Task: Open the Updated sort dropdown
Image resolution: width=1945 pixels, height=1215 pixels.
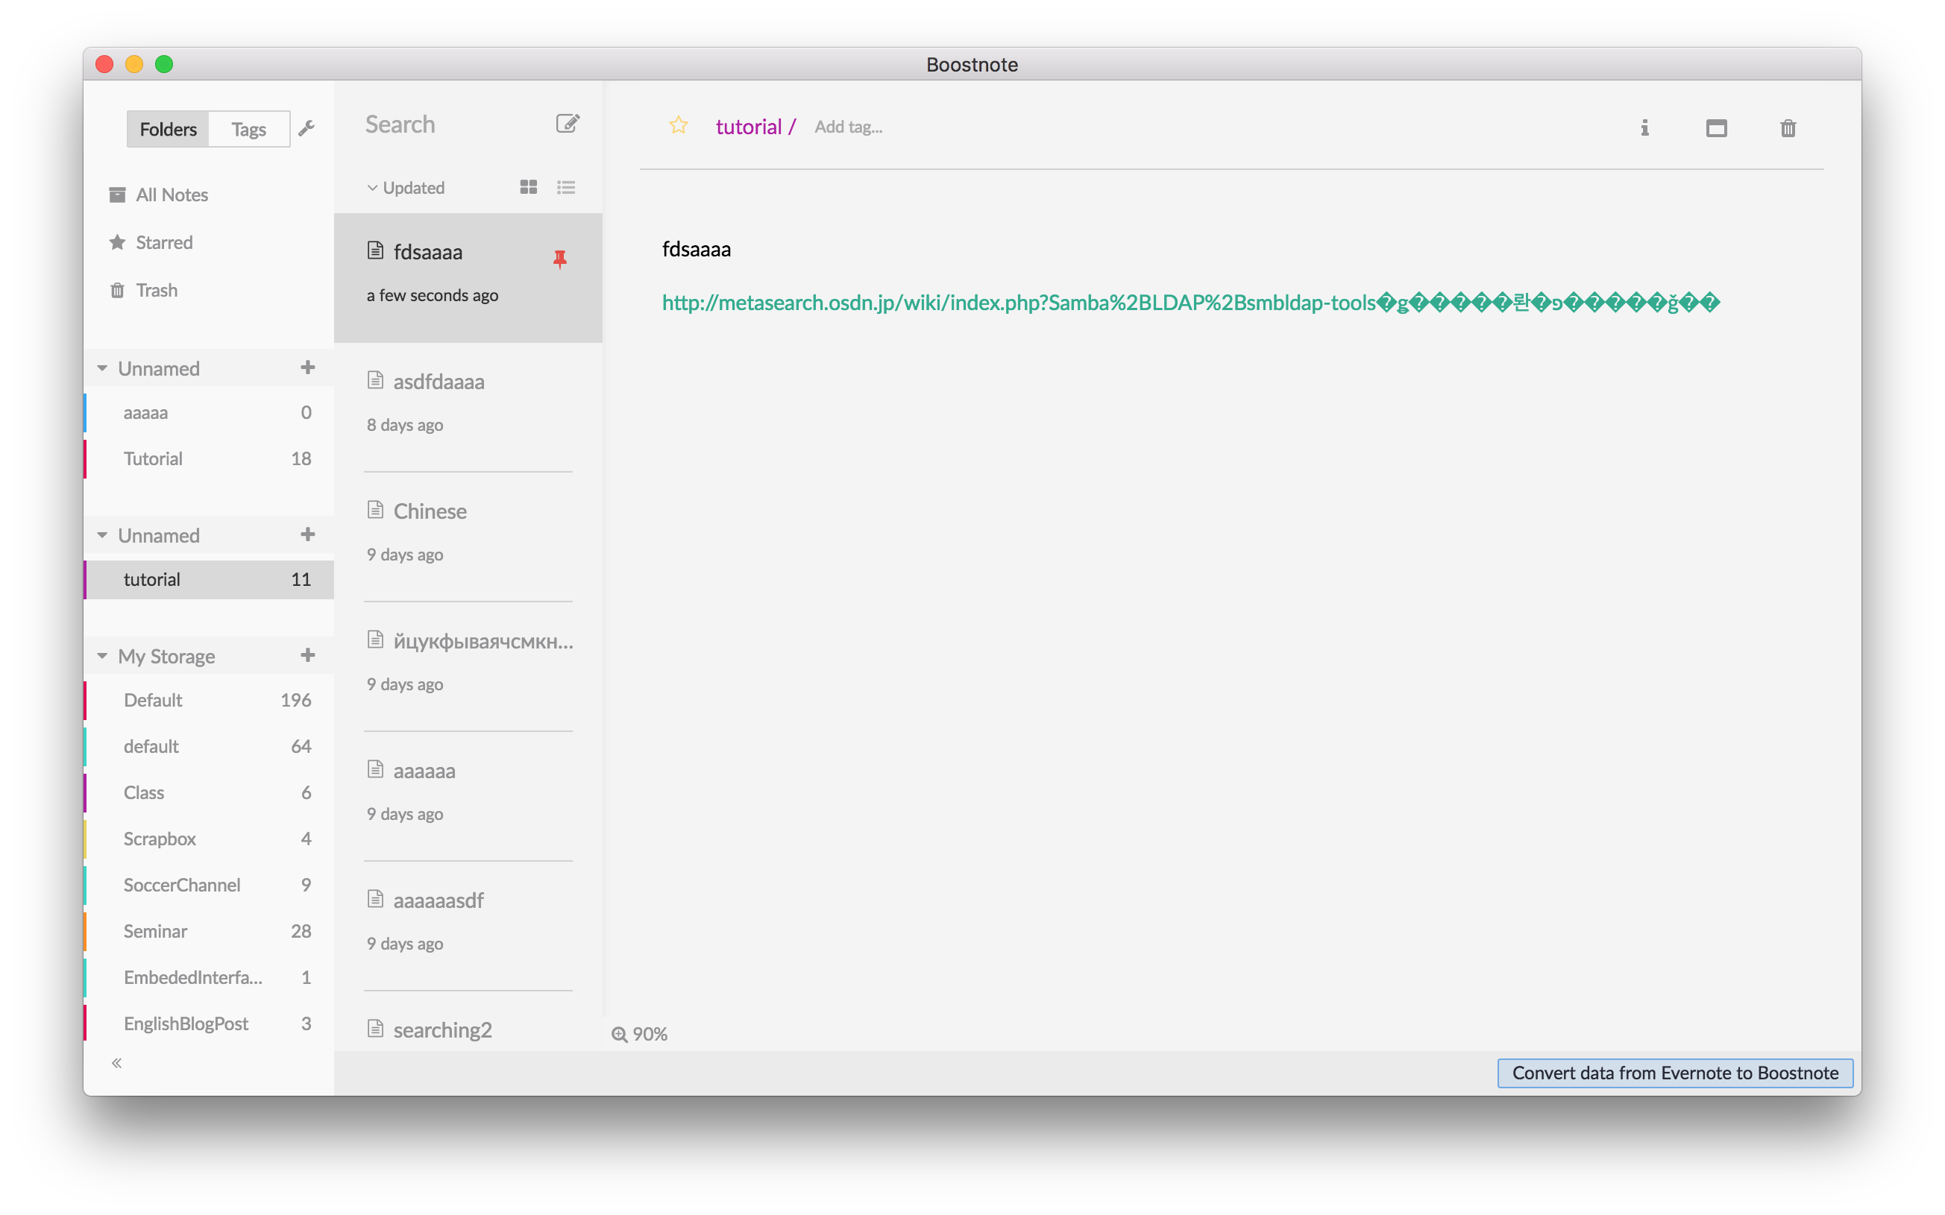Action: click(x=406, y=188)
